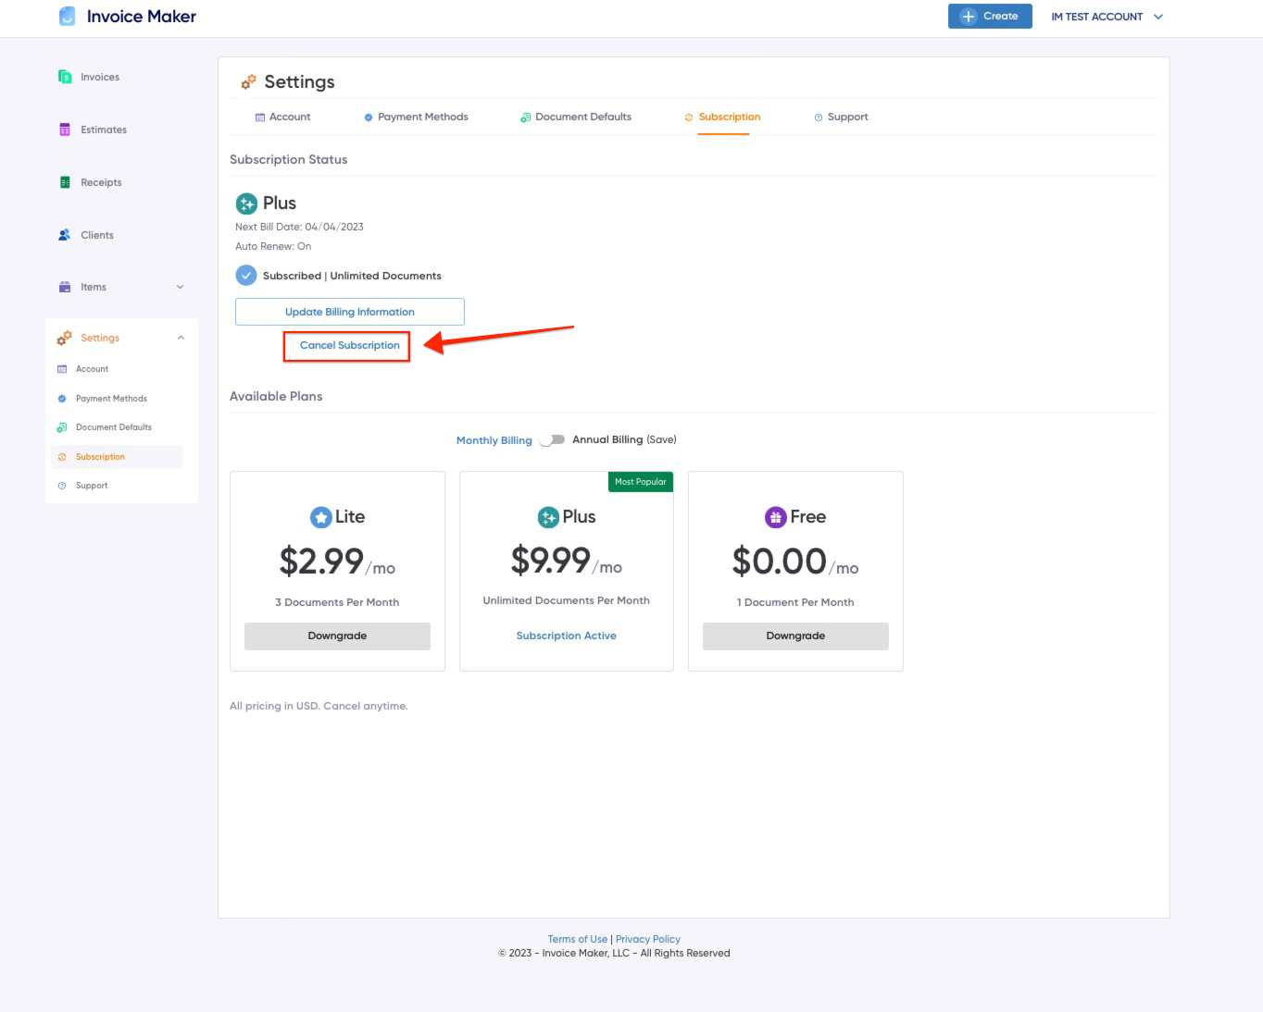Click the Receipts sidebar icon
The width and height of the screenshot is (1263, 1012).
pyautogui.click(x=65, y=182)
